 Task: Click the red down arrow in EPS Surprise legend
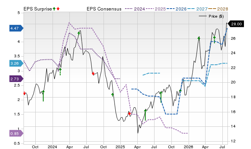pyautogui.click(x=58, y=9)
